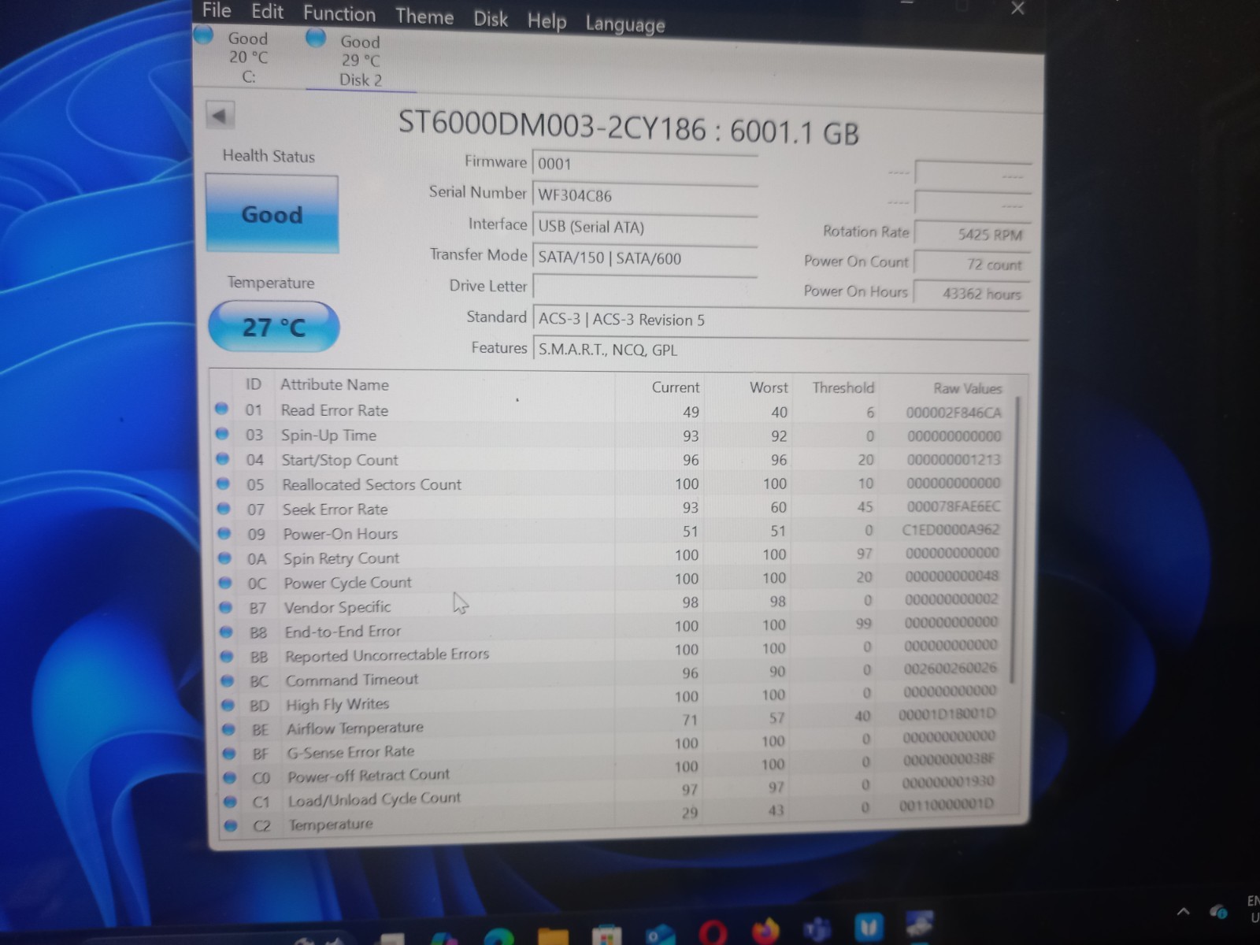
Task: Click the Power-On Hours status icon
Action: point(224,533)
